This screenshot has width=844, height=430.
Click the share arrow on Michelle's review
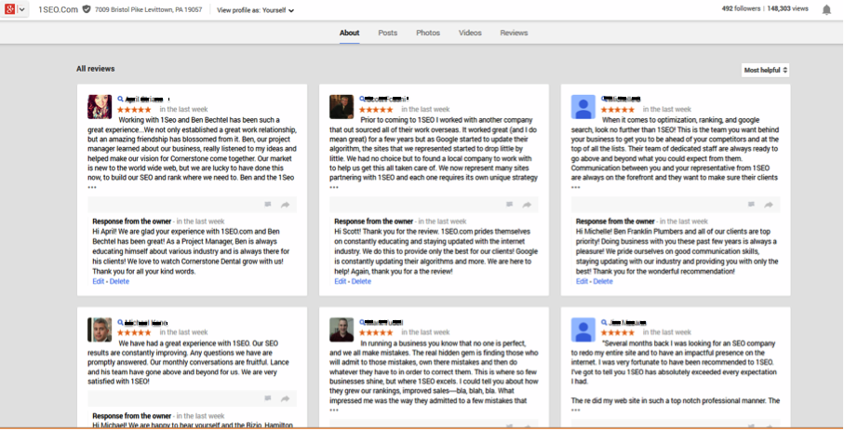(769, 205)
